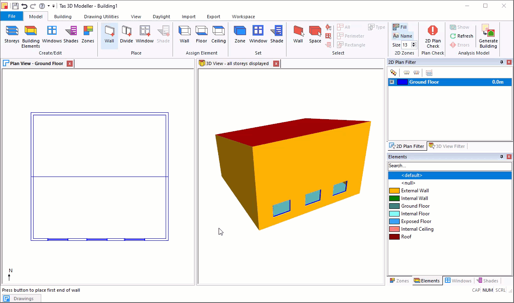Image resolution: width=514 pixels, height=303 pixels.
Task: Open the Windows create/edit tool
Action: click(x=52, y=34)
